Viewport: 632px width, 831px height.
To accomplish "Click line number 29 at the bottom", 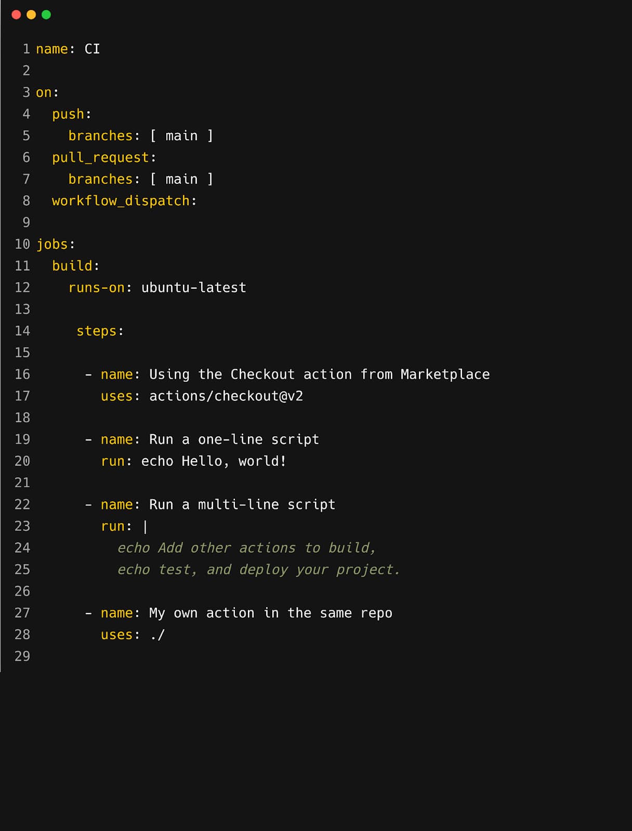I will click(22, 656).
